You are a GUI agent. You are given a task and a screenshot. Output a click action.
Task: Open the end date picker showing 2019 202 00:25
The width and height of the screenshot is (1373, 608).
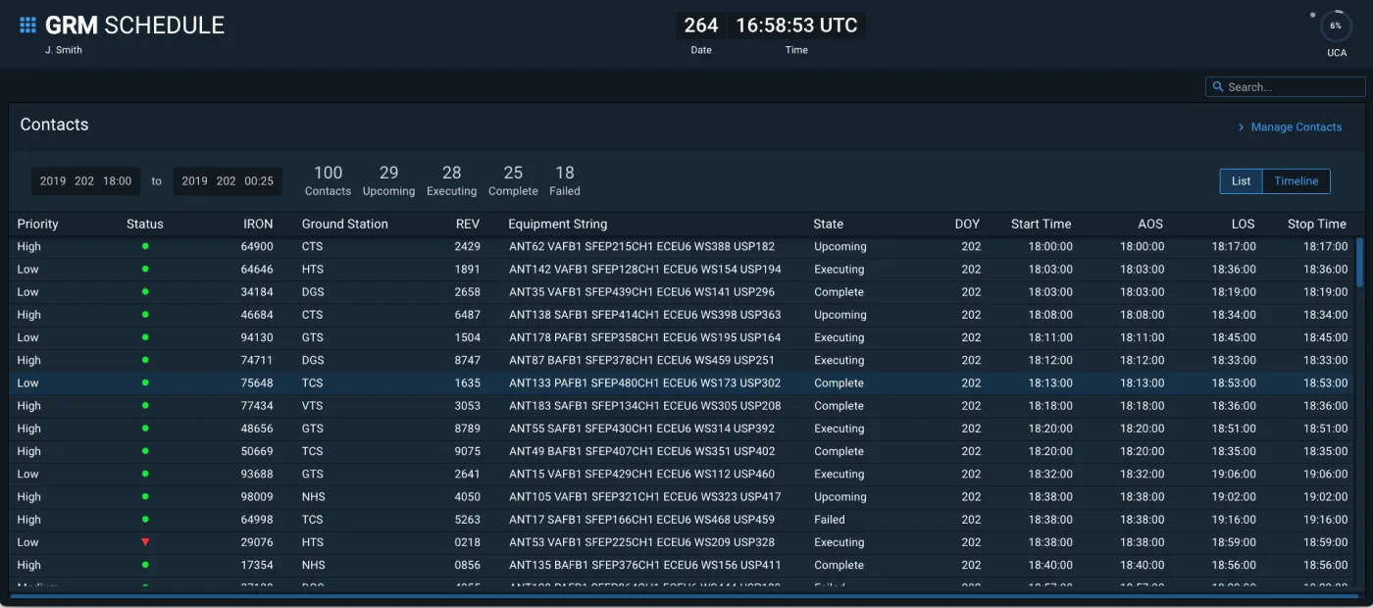pyautogui.click(x=228, y=180)
